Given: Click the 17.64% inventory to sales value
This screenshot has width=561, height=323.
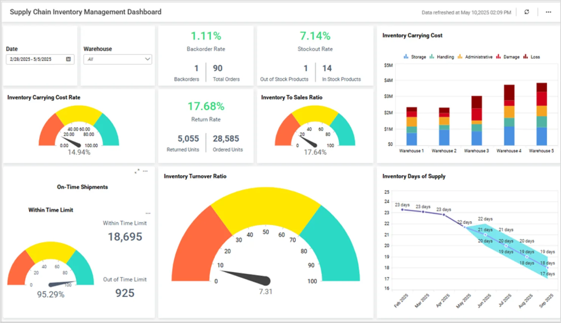Looking at the screenshot, I should [x=315, y=152].
